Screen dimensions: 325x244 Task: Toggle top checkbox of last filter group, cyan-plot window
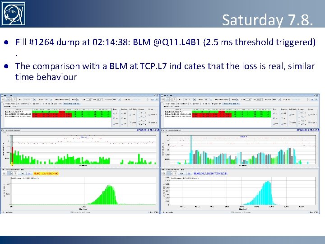[310, 114]
